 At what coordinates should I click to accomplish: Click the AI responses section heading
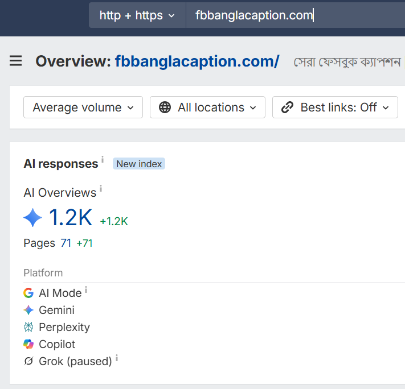pos(61,164)
